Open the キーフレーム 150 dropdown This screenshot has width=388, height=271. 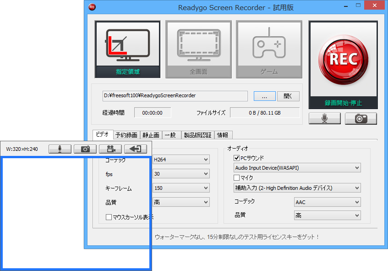[181, 188]
